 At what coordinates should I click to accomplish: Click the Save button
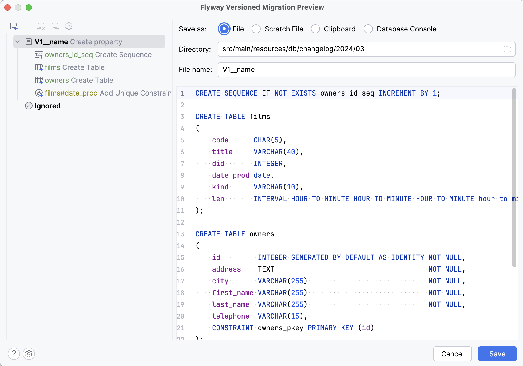point(497,354)
